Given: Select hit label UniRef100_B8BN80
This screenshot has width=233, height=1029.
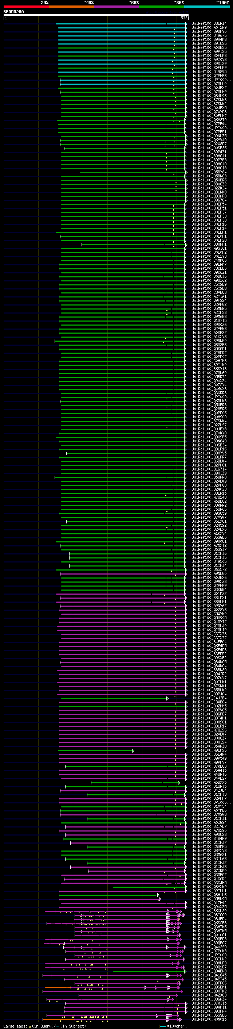Looking at the screenshot, I should pyautogui.click(x=209, y=670).
